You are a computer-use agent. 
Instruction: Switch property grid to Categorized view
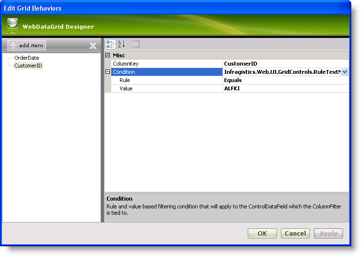(x=110, y=44)
